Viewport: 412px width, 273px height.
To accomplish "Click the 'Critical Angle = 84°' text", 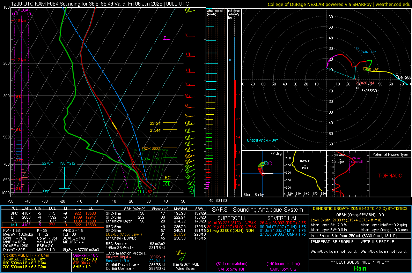I will click(262, 140).
